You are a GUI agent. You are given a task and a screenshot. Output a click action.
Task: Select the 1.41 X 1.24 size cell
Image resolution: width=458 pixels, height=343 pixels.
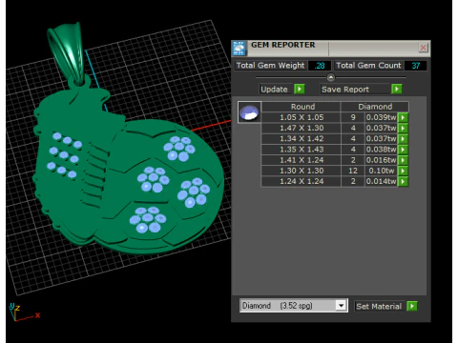[302, 160]
